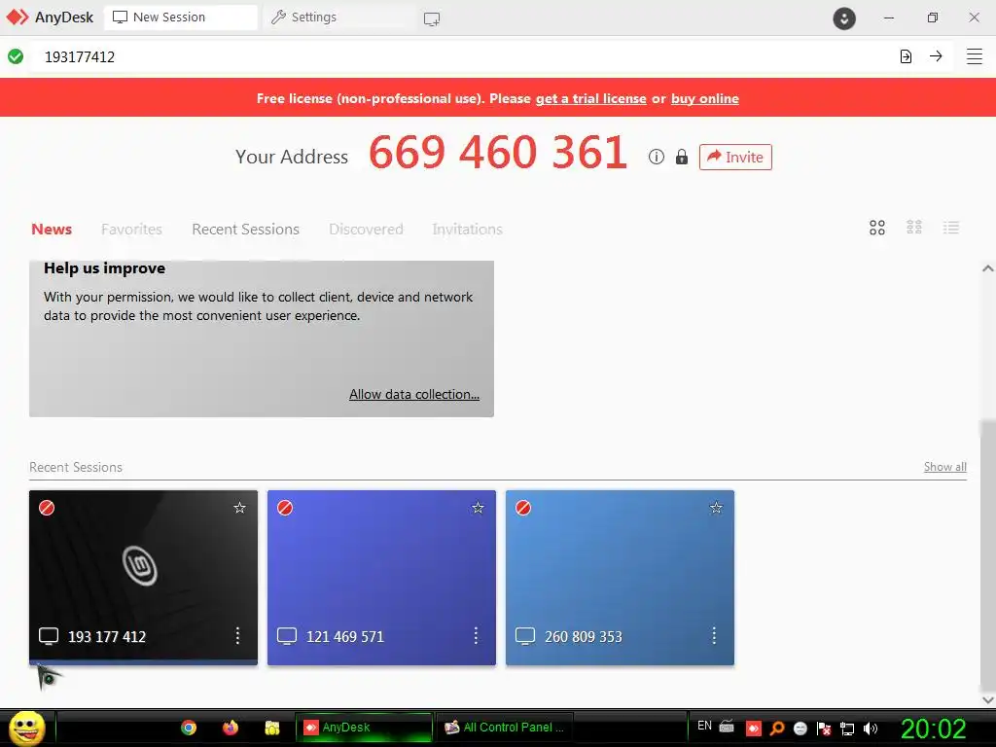Switch to the New Session tab

point(181,18)
